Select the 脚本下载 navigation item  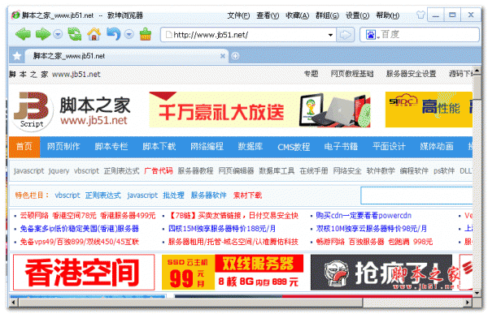[x=159, y=147]
